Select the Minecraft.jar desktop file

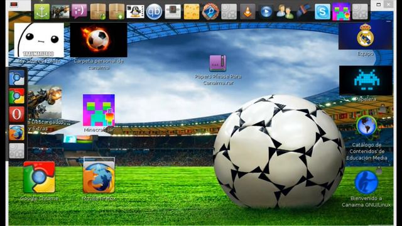(x=99, y=110)
